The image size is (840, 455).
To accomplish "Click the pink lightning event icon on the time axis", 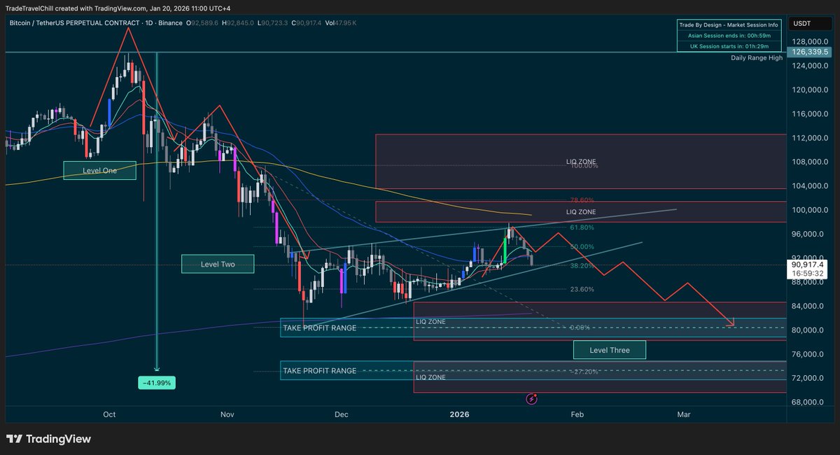I will [531, 400].
